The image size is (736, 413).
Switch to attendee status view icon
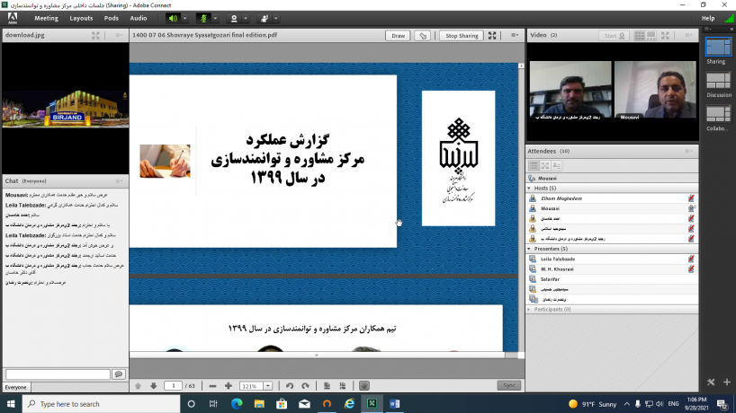pos(557,165)
